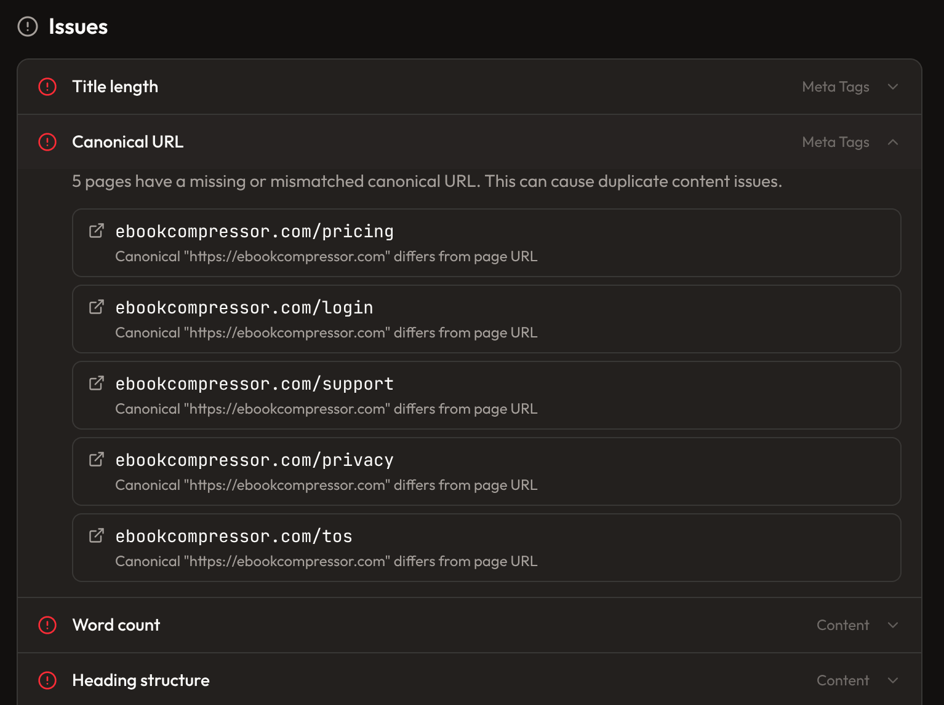
Task: Open the external link icon for pricing page
Action: click(96, 230)
